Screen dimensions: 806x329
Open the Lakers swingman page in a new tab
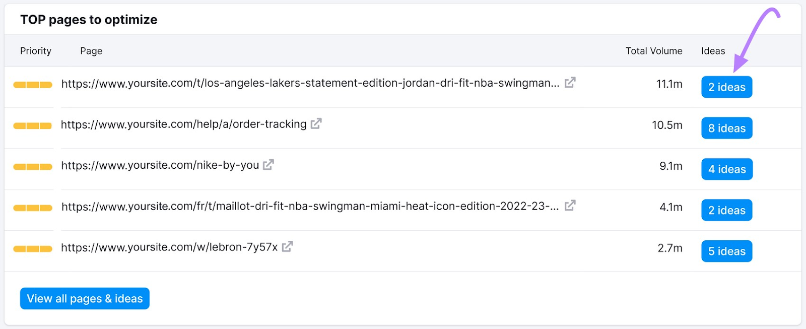point(569,83)
